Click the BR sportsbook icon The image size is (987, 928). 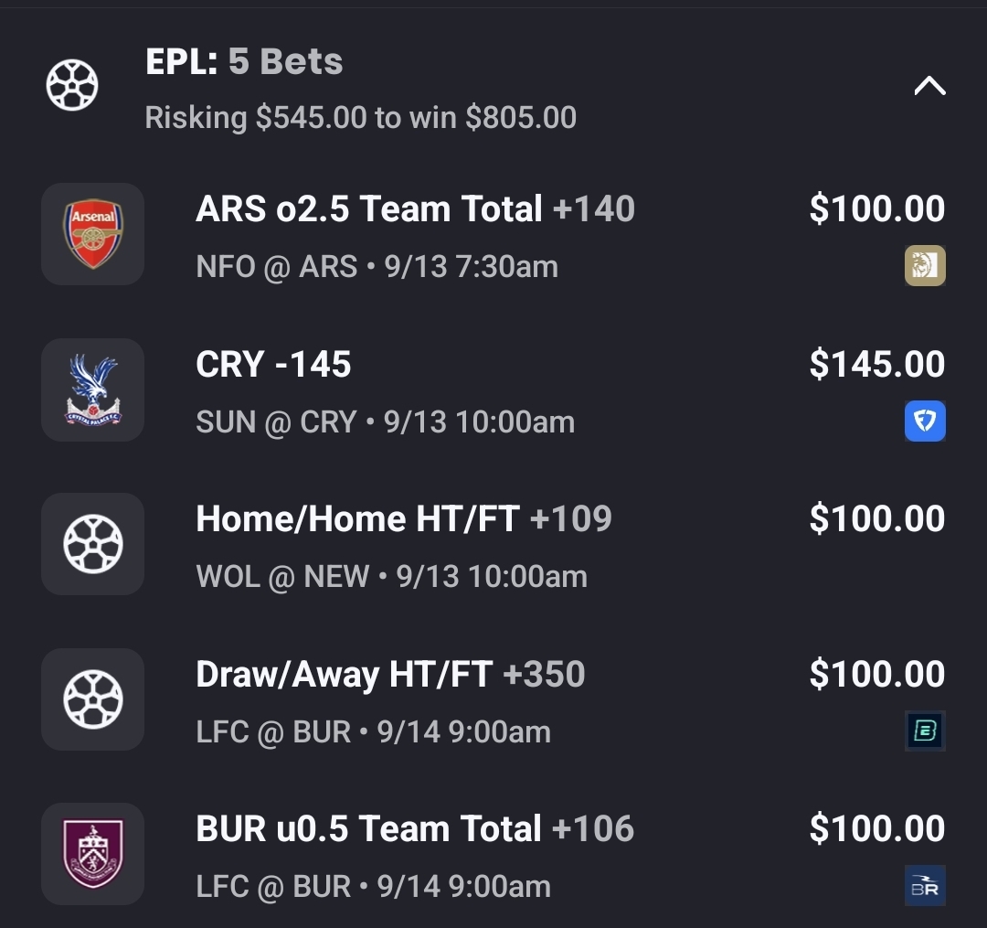[x=925, y=886]
